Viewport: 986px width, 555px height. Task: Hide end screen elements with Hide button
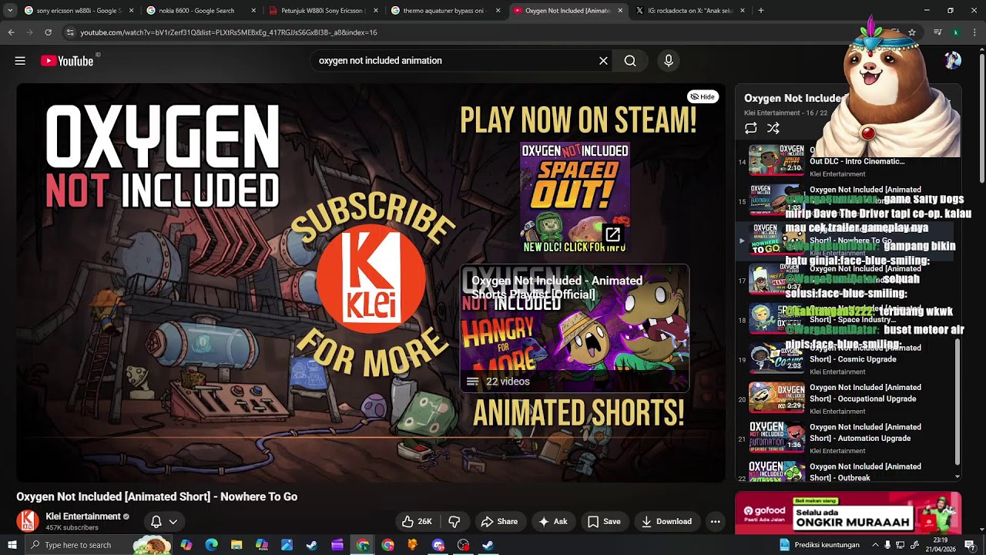coord(703,97)
